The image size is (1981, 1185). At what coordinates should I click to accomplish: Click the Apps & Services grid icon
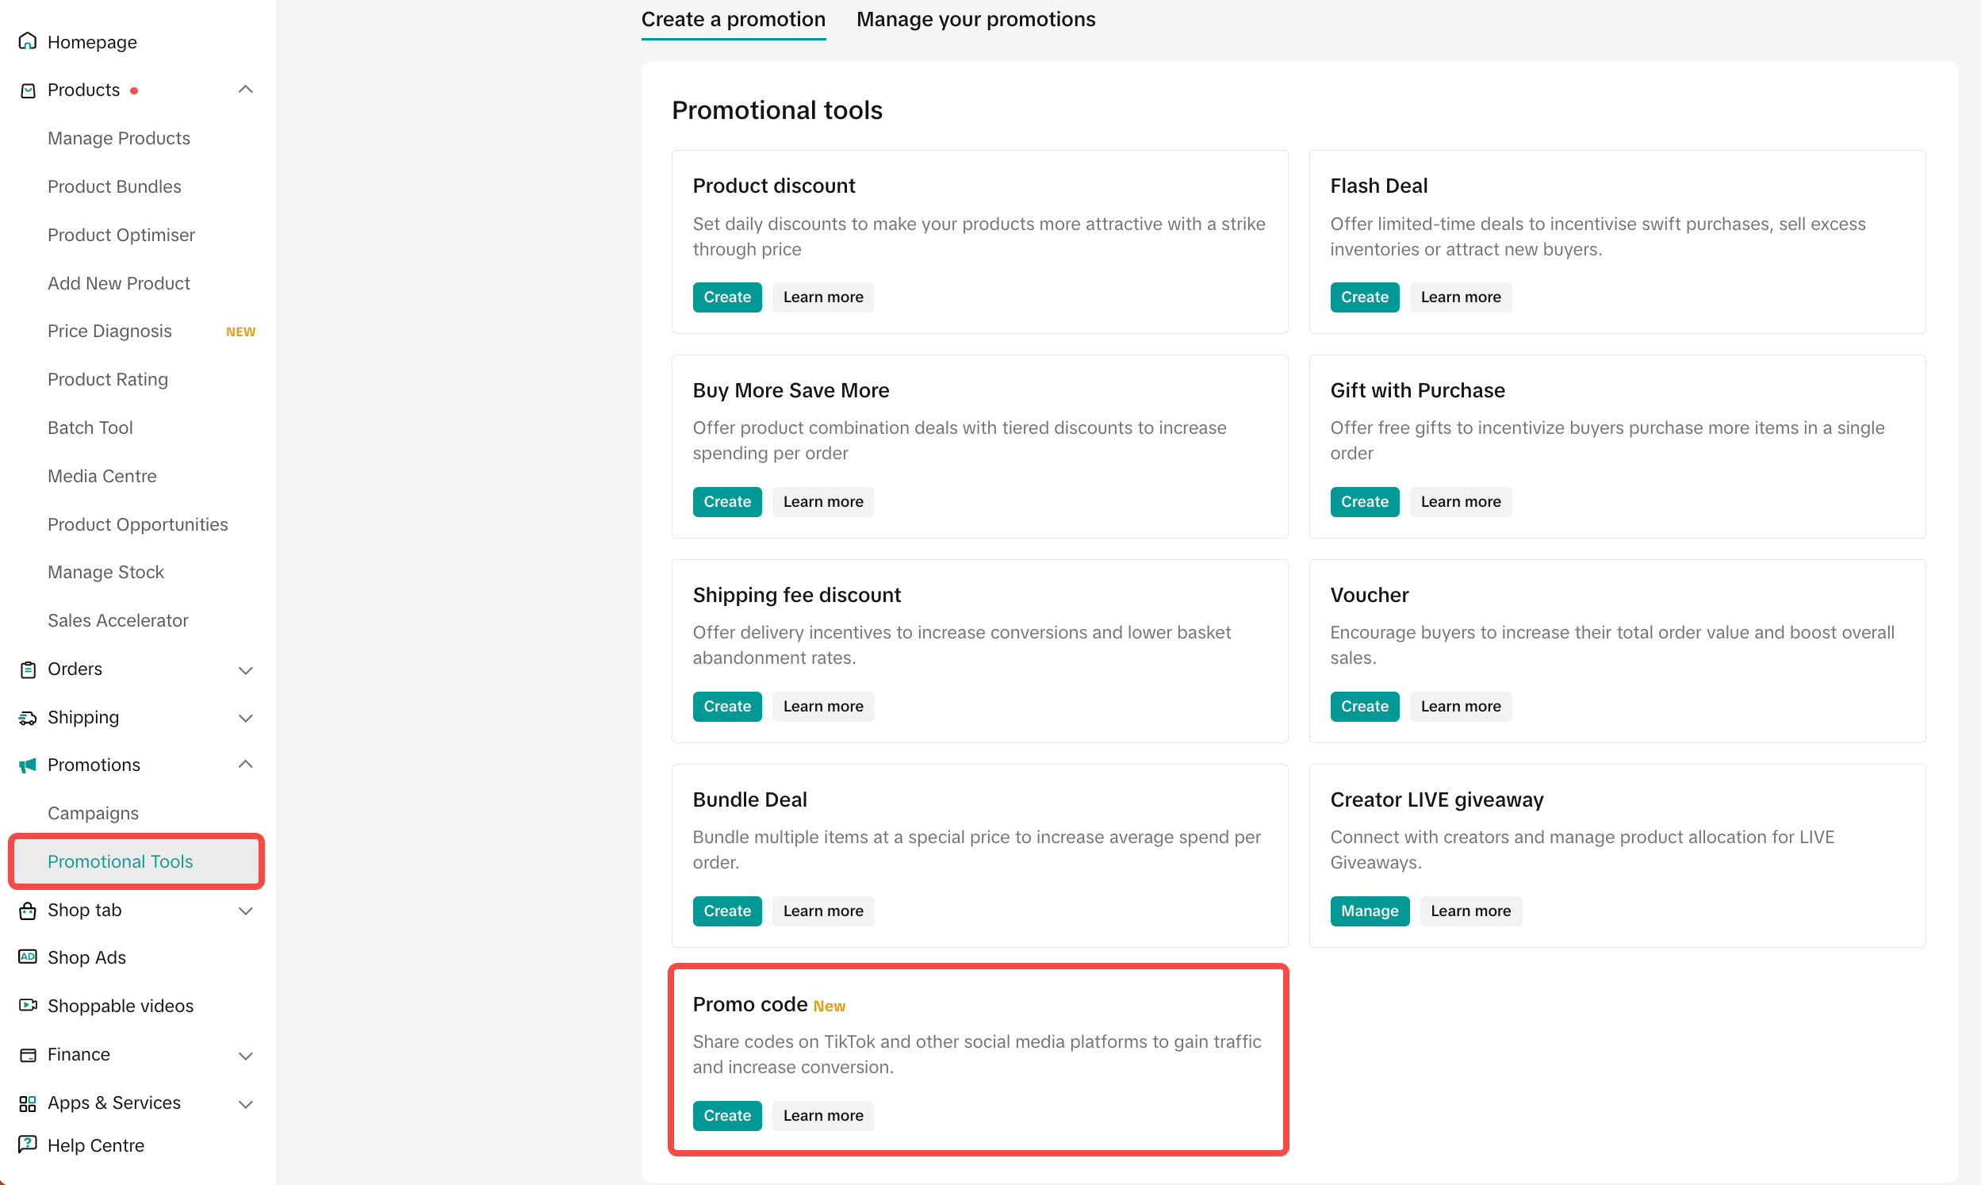pos(28,1103)
